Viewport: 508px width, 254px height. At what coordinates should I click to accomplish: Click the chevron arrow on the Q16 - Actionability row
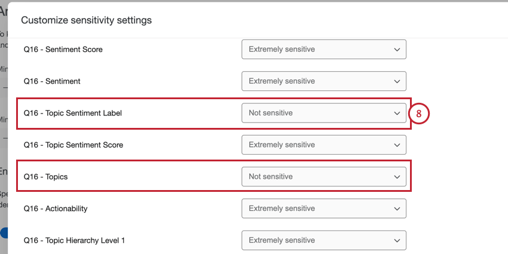click(397, 209)
